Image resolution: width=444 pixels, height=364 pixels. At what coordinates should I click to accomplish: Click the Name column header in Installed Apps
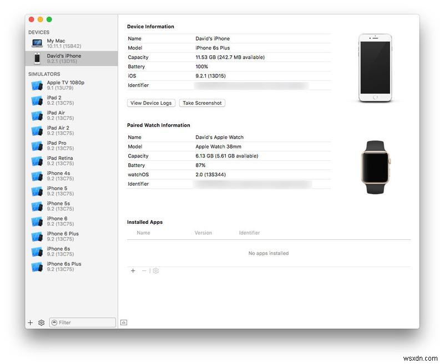143,233
